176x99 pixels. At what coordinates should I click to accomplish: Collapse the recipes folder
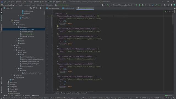(16, 54)
